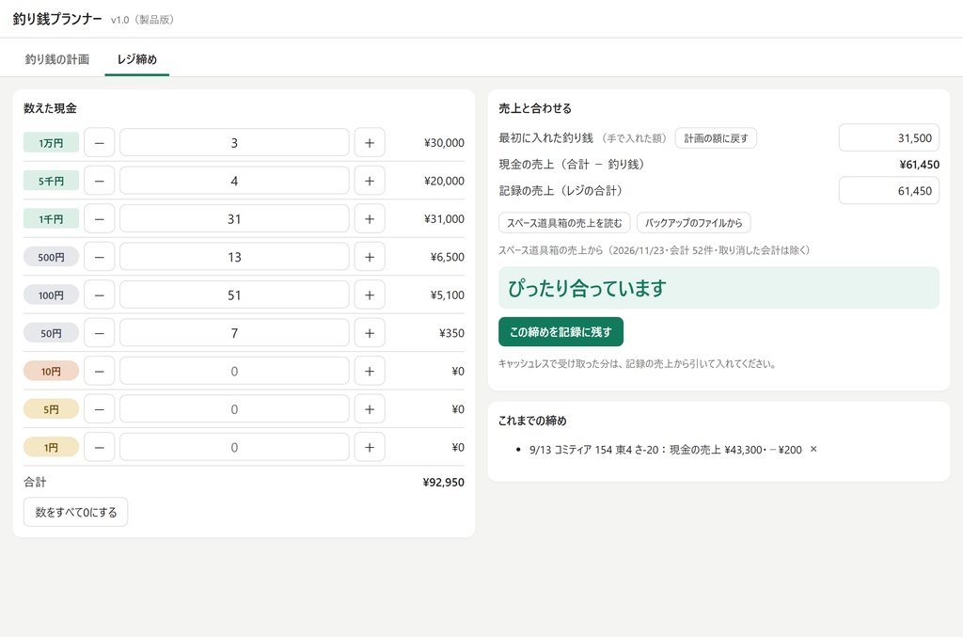Click the 9/13 コミティア 154 entry text
The image size is (963, 637).
[x=665, y=450]
